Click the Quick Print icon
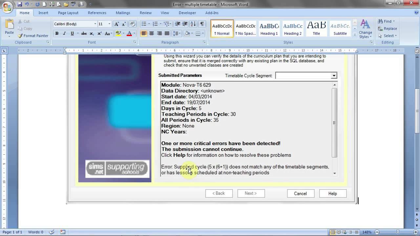 pos(52,4)
